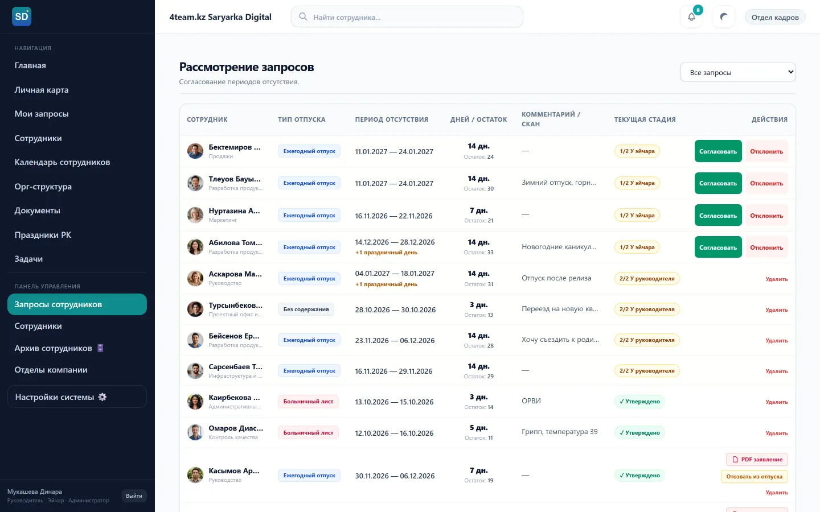Click the "2/2 У руководителя" stage for Бейсенов
This screenshot has height=512, width=820.
click(647, 340)
